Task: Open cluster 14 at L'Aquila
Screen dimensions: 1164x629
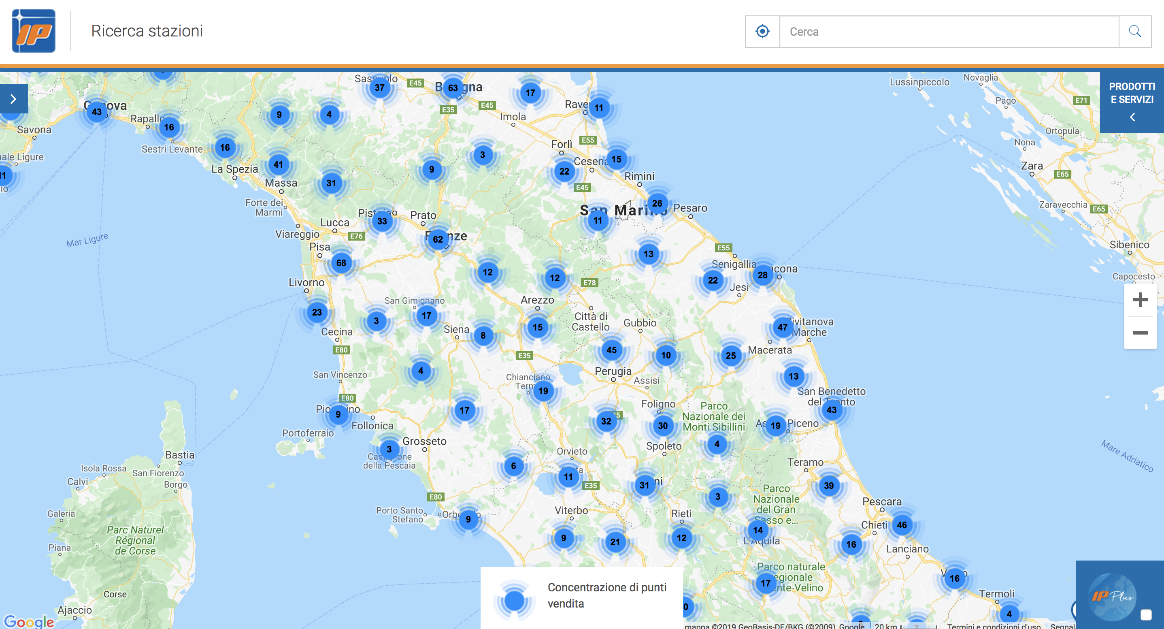Action: [x=758, y=531]
